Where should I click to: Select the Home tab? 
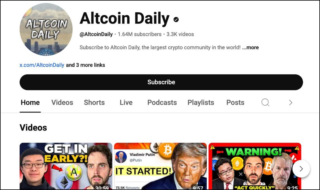(x=30, y=103)
